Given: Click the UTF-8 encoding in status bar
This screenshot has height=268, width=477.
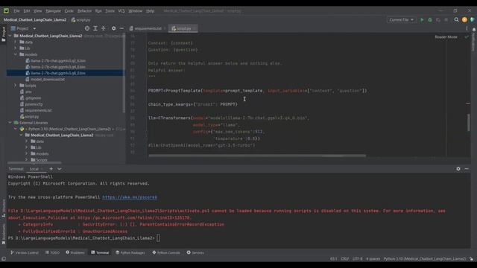Looking at the screenshot, I should pos(357,259).
